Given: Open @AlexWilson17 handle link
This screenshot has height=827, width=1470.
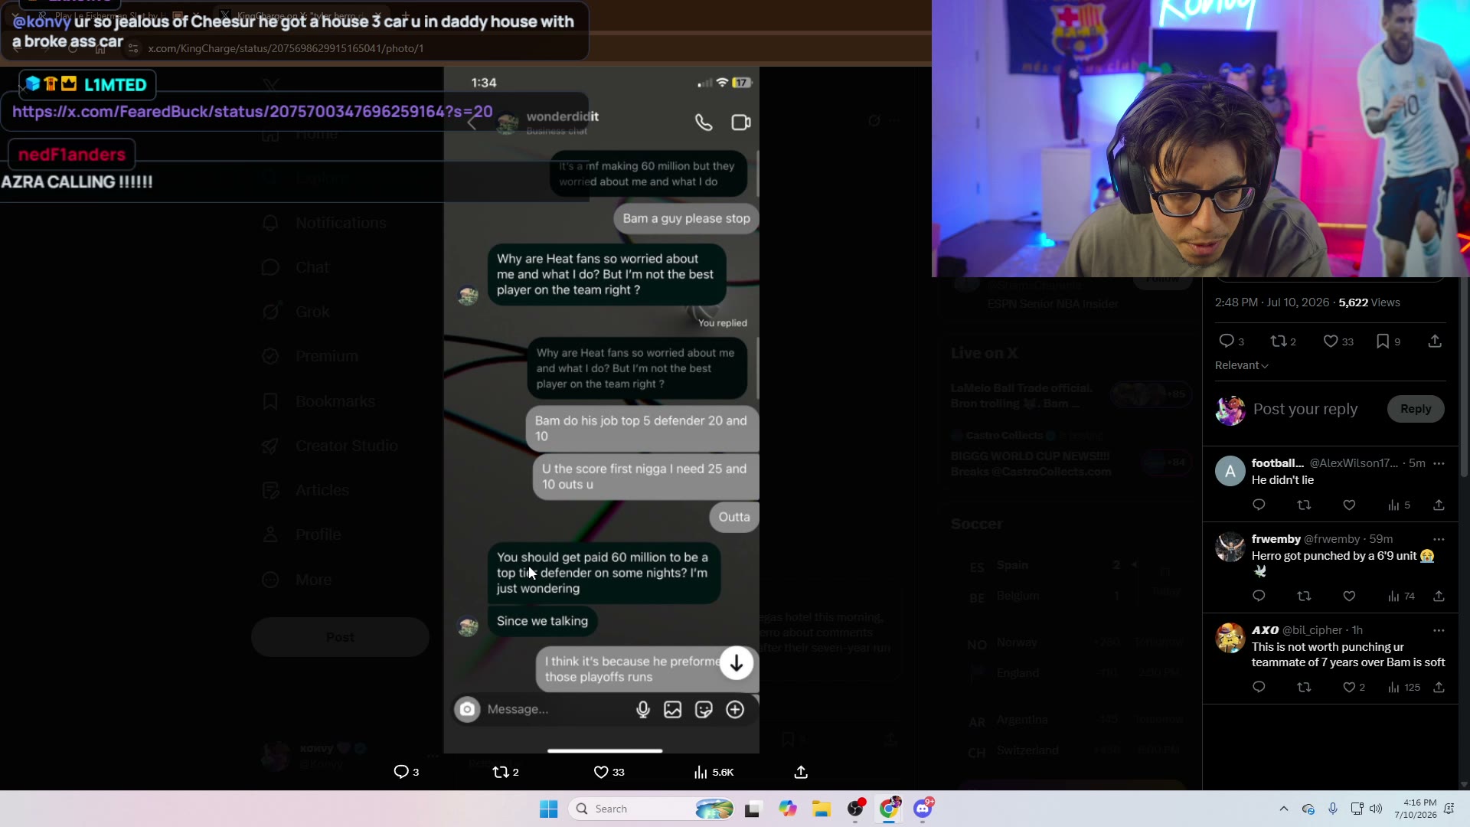Looking at the screenshot, I should pos(1354,463).
